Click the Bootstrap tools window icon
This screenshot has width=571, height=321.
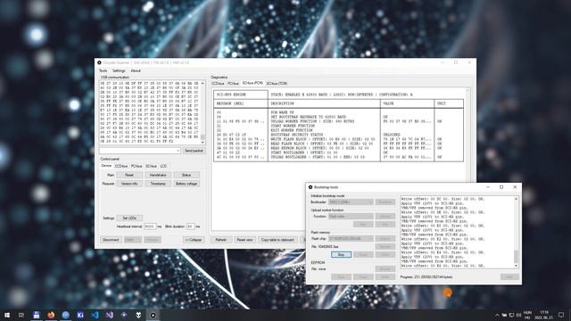310,187
